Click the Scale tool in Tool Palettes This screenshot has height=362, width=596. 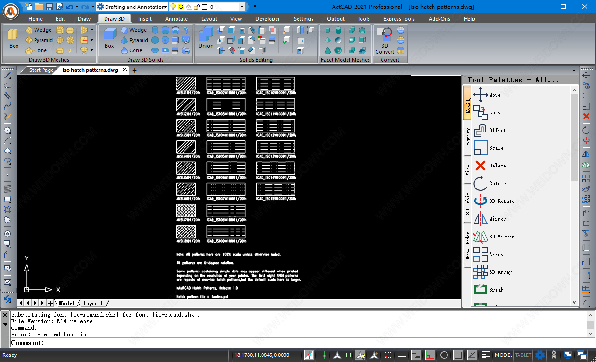point(488,148)
